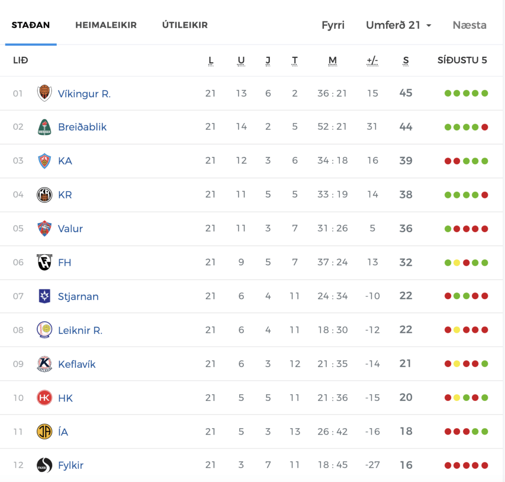Viewport: 505px width, 482px height.
Task: Click the ÍA yellow logo
Action: pos(44,432)
